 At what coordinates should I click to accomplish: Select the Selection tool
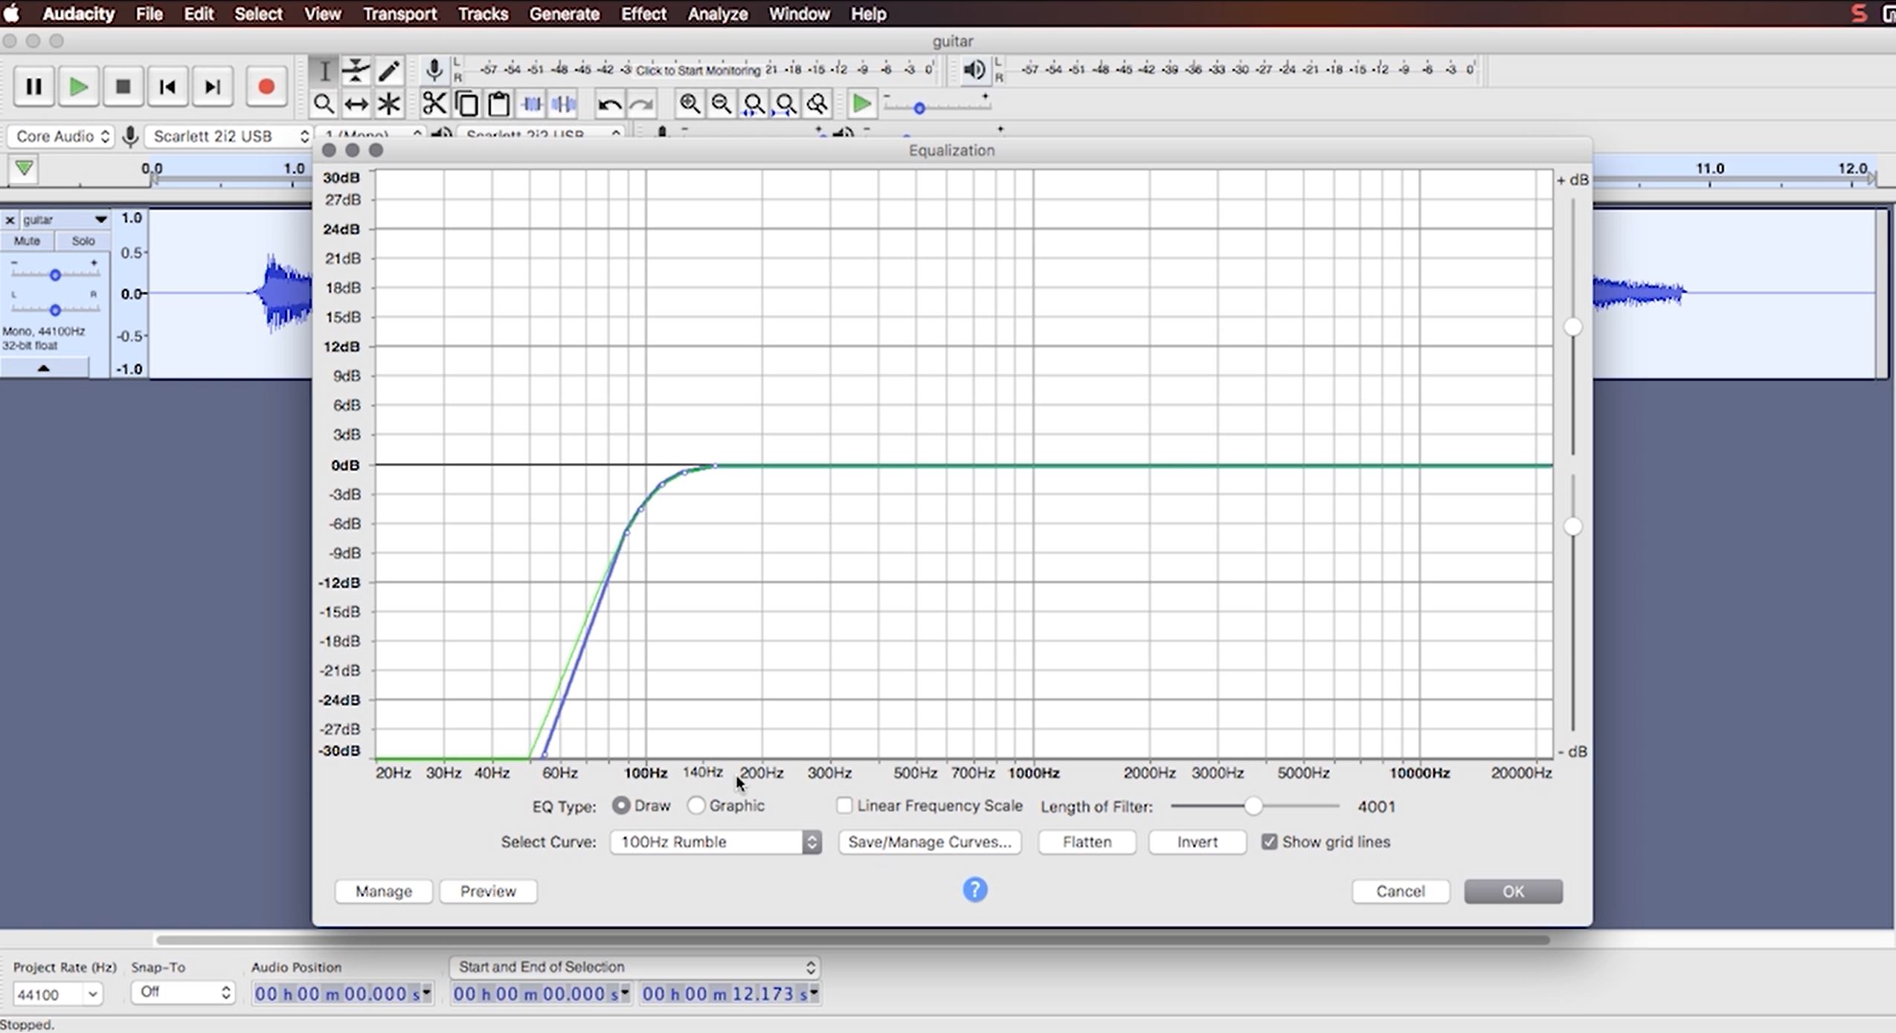pos(325,71)
